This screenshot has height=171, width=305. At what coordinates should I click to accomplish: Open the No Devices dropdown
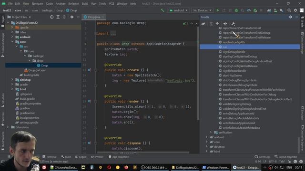[202, 10]
